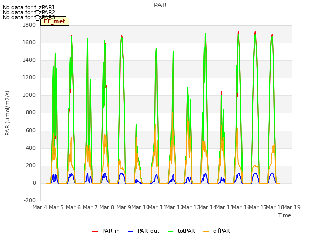Click the 'No data for f_zPAR1' message
Image resolution: width=322 pixels, height=241 pixels.
pos(29,8)
